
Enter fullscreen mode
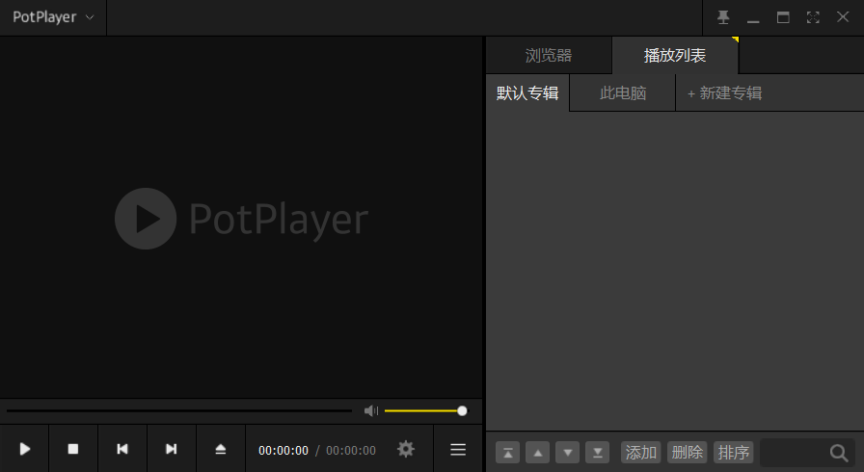[x=813, y=17]
